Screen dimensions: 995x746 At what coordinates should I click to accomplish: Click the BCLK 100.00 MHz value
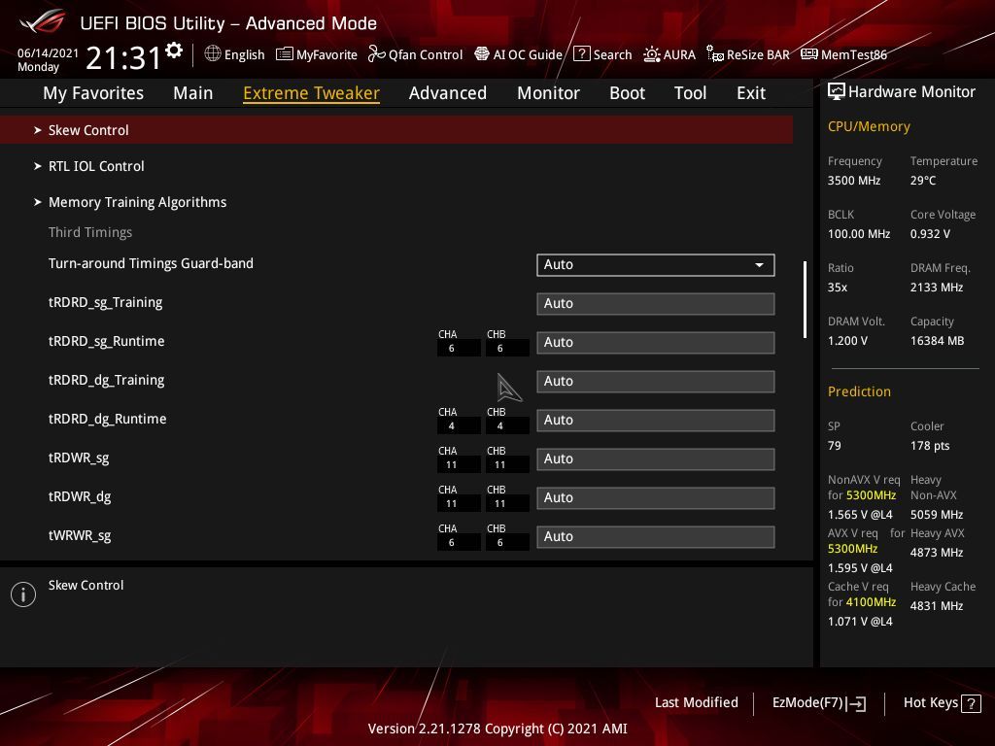(x=859, y=234)
